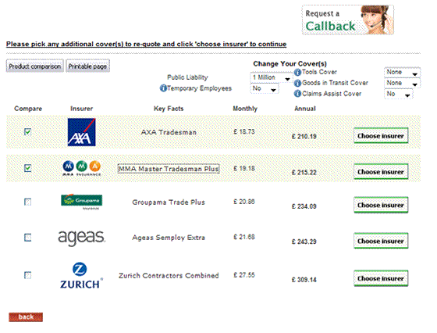437x333 pixels.
Task: Click the Temporary Employees info icon
Action: (x=163, y=88)
